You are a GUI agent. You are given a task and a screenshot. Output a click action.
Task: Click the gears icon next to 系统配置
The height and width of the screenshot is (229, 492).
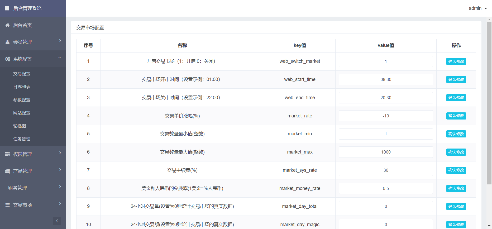click(x=7, y=59)
